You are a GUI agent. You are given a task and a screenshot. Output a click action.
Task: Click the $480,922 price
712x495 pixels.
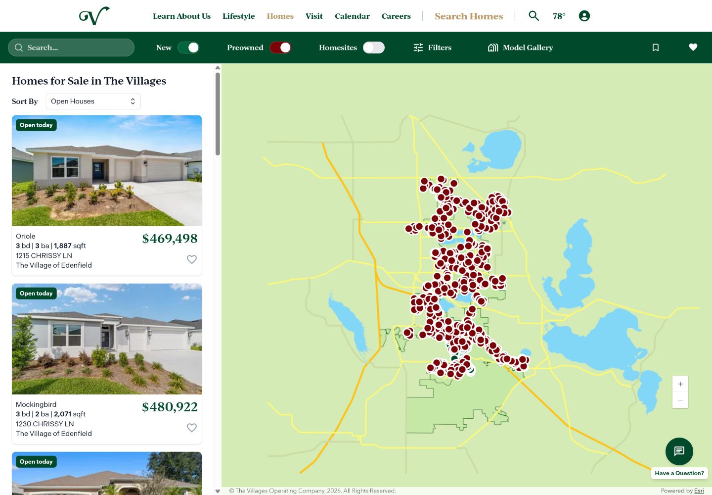click(x=170, y=407)
